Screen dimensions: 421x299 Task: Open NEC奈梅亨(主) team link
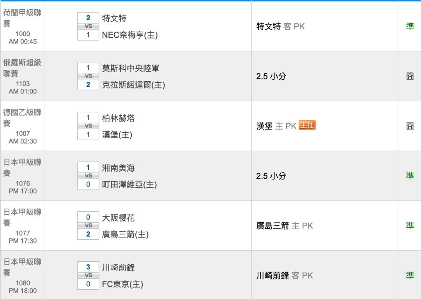click(130, 35)
